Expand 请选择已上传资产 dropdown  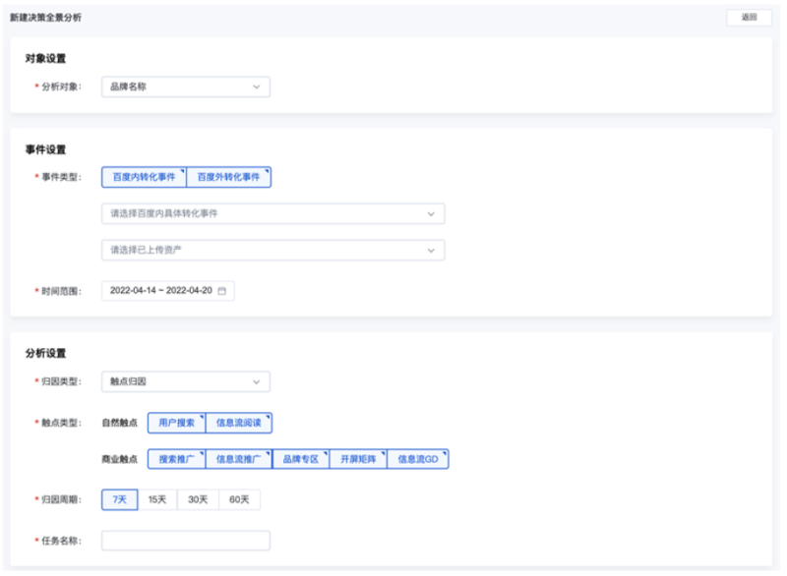[272, 251]
